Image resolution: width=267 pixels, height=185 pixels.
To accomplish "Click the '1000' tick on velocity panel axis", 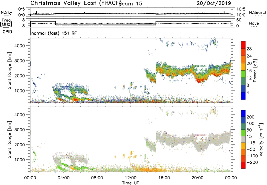I will 19,160.
